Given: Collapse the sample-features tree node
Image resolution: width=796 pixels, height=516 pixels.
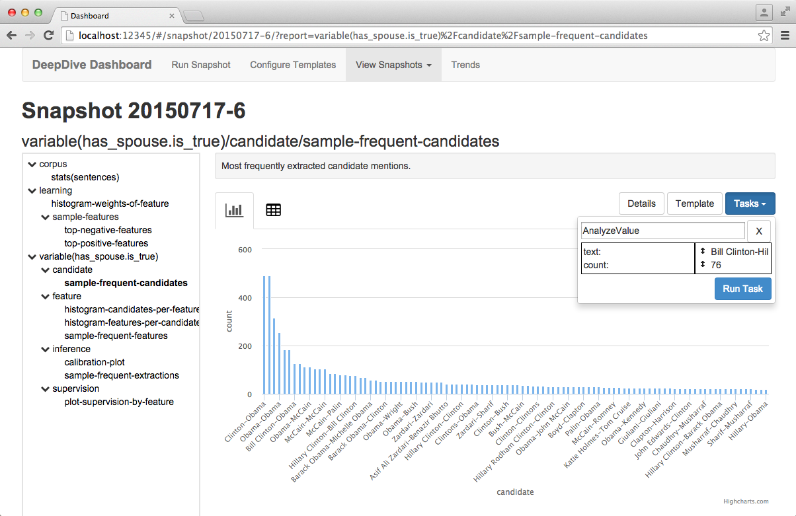Looking at the screenshot, I should tap(45, 217).
